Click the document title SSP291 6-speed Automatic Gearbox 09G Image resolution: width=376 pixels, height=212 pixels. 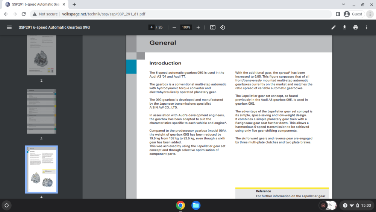coord(54,27)
